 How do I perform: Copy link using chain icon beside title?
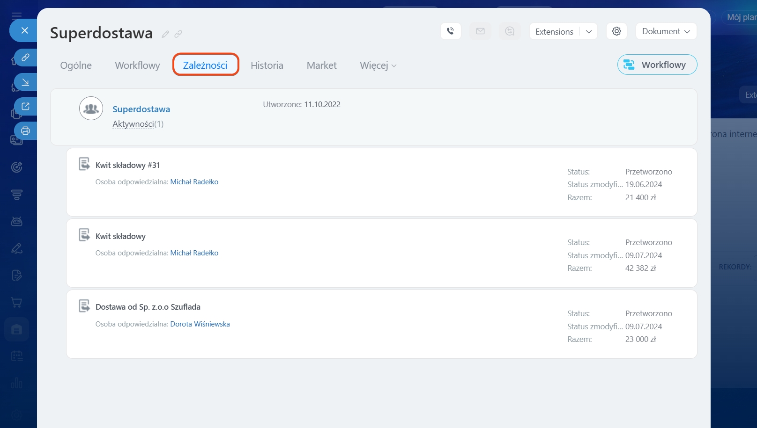pyautogui.click(x=178, y=34)
